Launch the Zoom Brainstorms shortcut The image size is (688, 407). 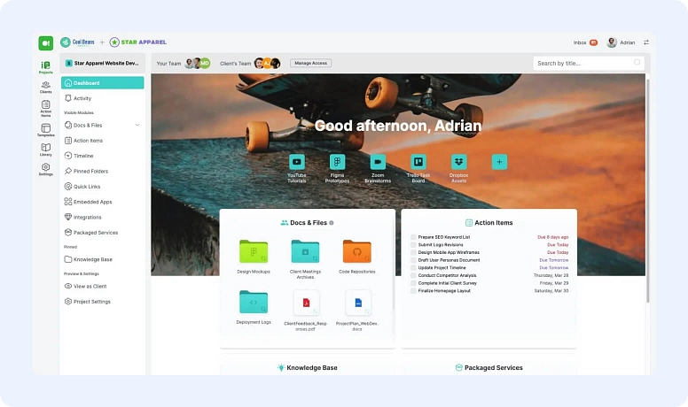(x=378, y=162)
